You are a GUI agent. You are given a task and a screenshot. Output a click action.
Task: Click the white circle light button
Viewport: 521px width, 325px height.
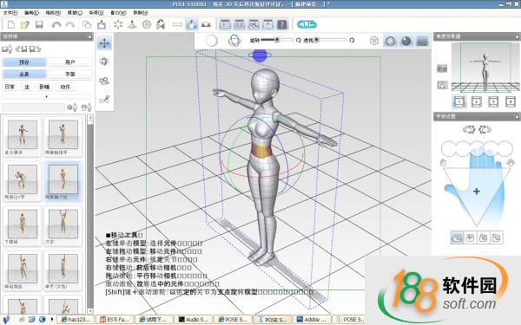211,41
